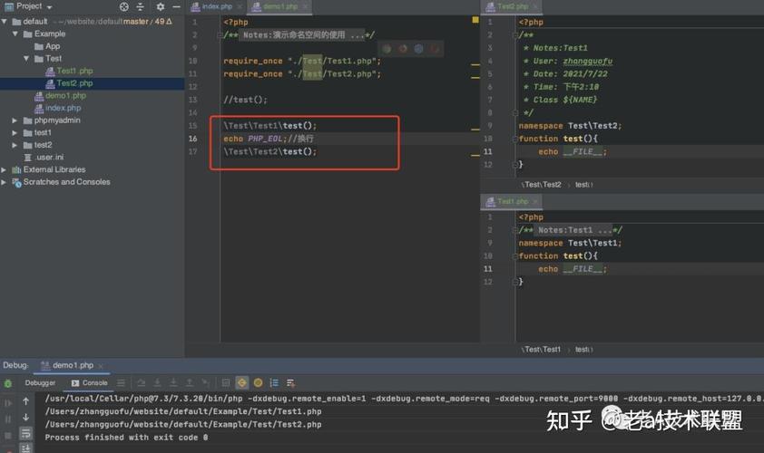Open in Chrome browser icon
The height and width of the screenshot is (453, 764).
point(387,49)
